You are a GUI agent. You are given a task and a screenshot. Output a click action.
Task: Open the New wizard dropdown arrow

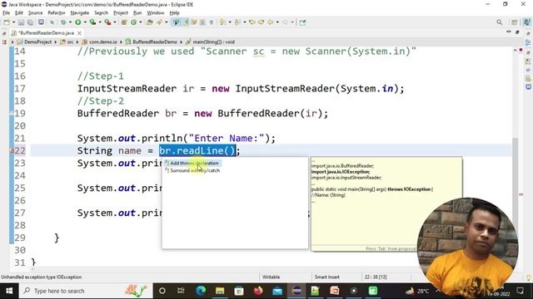pyautogui.click(x=13, y=22)
